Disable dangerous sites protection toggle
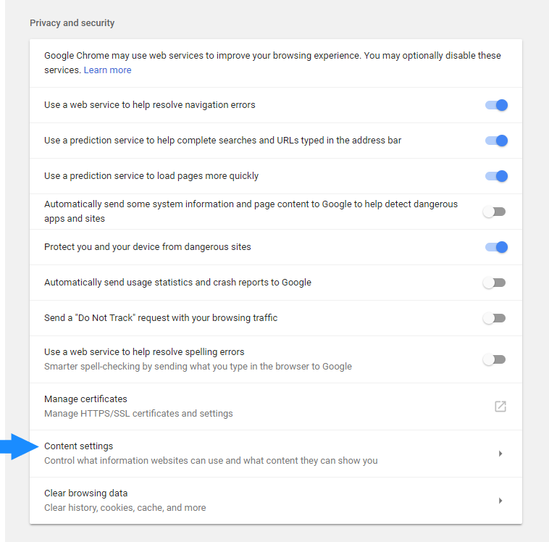 (x=496, y=247)
